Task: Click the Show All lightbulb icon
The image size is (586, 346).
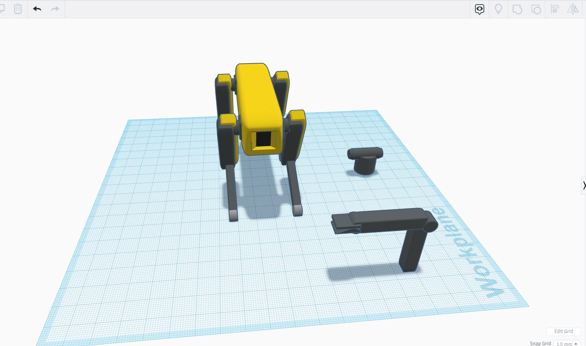Action: point(498,9)
